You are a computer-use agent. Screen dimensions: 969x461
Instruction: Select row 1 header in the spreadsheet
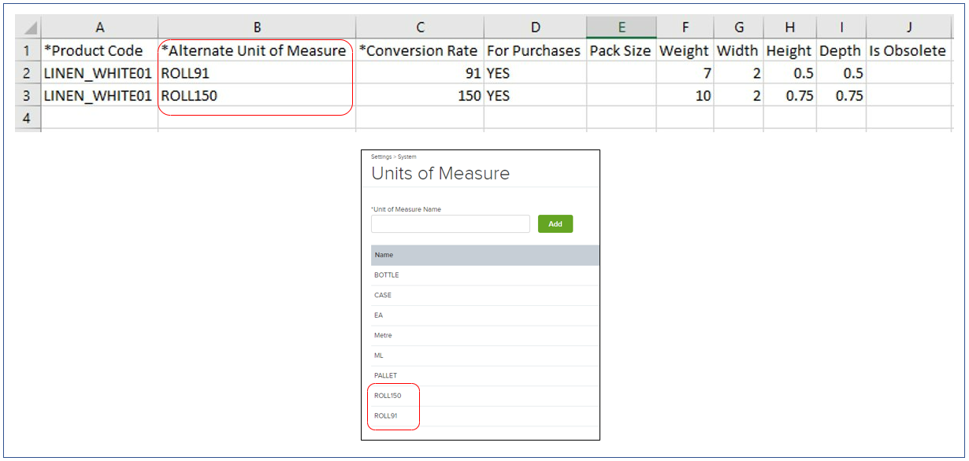[x=28, y=50]
